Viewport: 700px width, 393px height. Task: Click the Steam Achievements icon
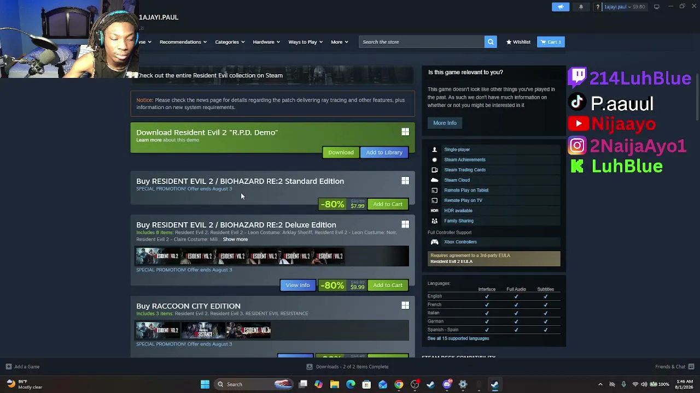[x=435, y=160]
